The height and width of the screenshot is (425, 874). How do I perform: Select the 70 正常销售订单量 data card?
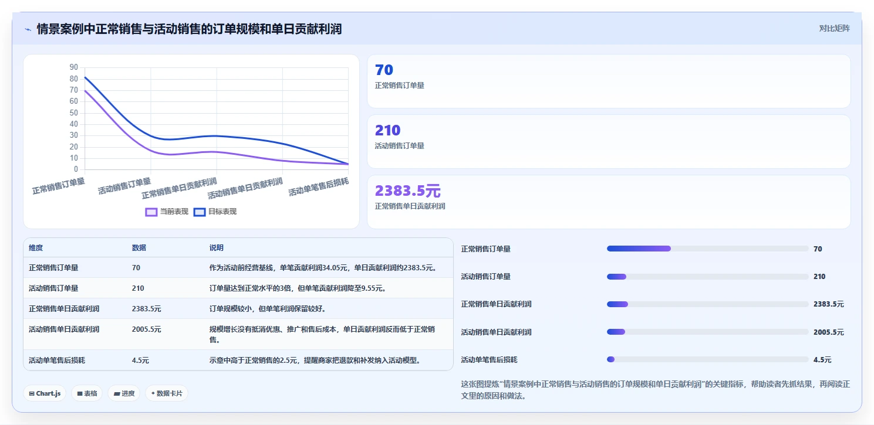click(x=609, y=81)
